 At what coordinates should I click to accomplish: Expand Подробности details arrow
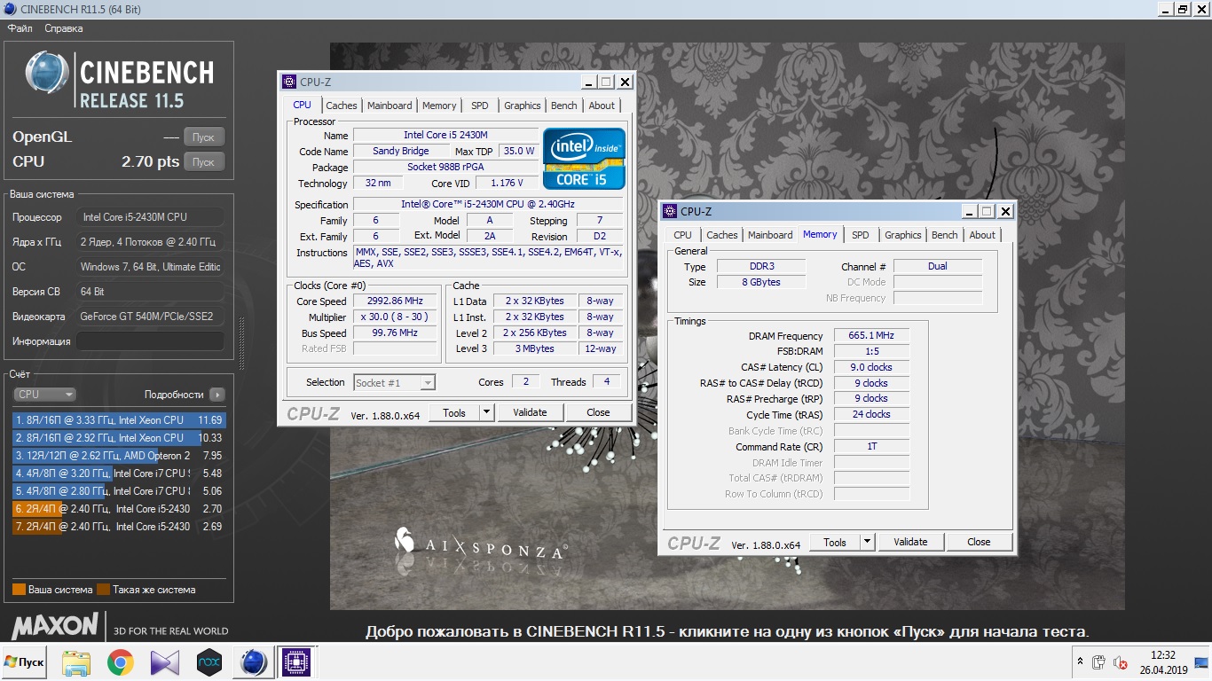coord(217,395)
